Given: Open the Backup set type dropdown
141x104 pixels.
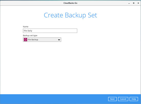Looking at the screenshot, I should [42, 40].
